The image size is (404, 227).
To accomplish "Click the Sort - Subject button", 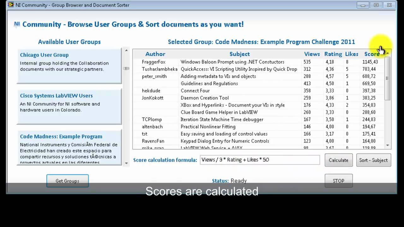I will [x=373, y=160].
